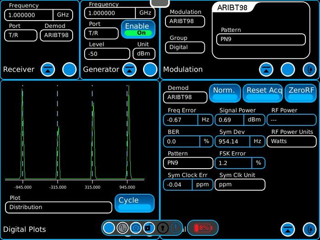This screenshot has width=320, height=240.
Task: Toggle the Norm. button in demod panel
Action: pyautogui.click(x=224, y=93)
